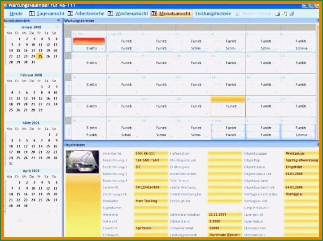Click the red appointment bar in calendar
Screen dimensions: 323x241
tap(88, 41)
